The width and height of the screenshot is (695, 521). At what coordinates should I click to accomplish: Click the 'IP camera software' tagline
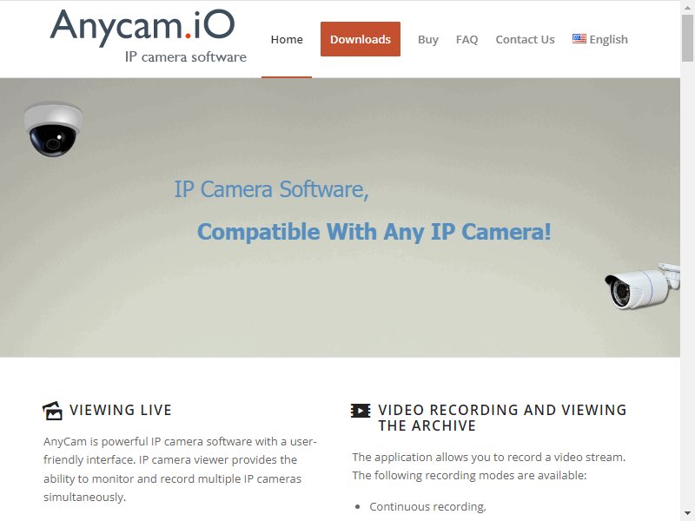[186, 57]
